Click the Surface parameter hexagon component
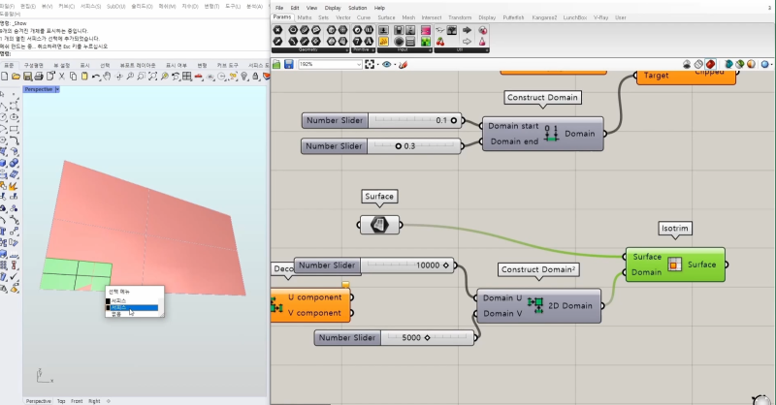This screenshot has width=776, height=405. [x=379, y=225]
